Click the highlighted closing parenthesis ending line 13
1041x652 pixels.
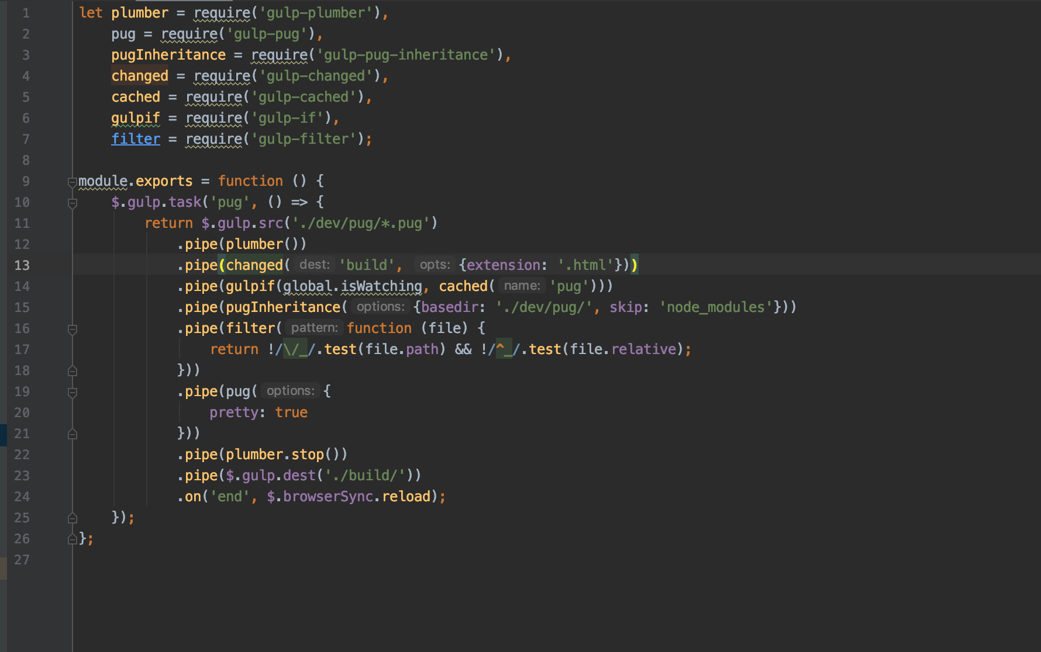coord(635,265)
